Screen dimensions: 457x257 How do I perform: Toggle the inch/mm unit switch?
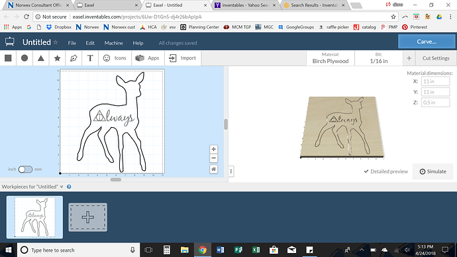[x=25, y=170]
